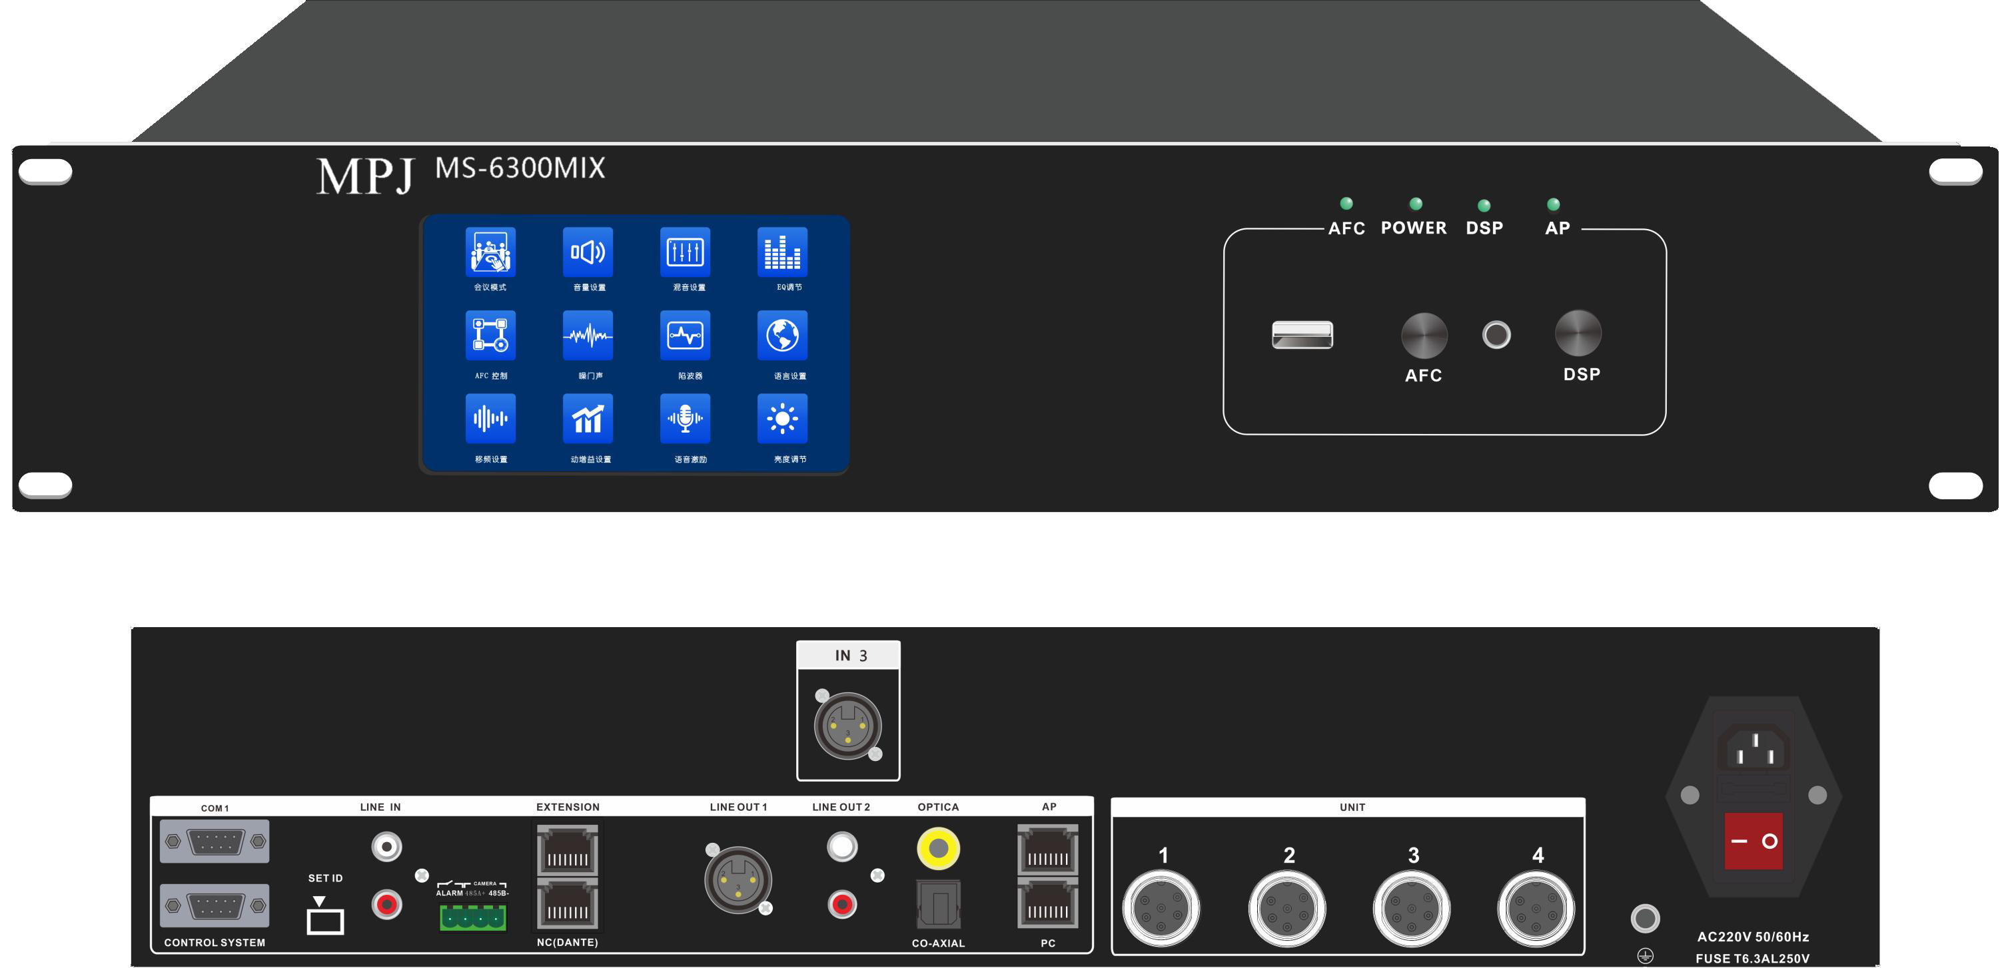Click the white LINE OUT 2 RCA jack
The width and height of the screenshot is (2000, 968).
842,846
